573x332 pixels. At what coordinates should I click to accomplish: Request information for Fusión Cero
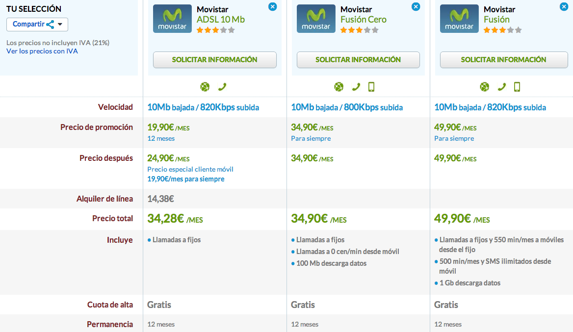pos(358,60)
